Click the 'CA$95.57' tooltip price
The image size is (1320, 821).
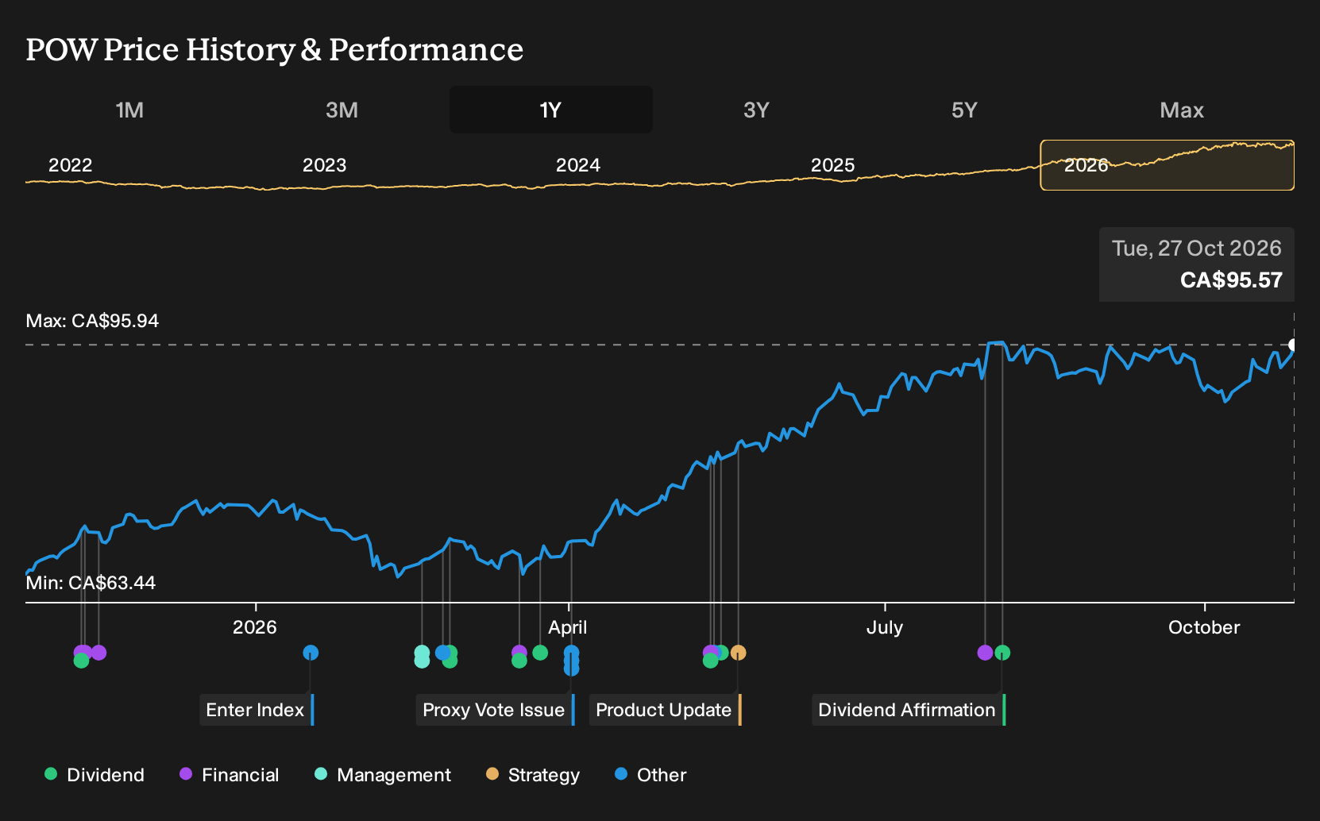[x=1231, y=280]
